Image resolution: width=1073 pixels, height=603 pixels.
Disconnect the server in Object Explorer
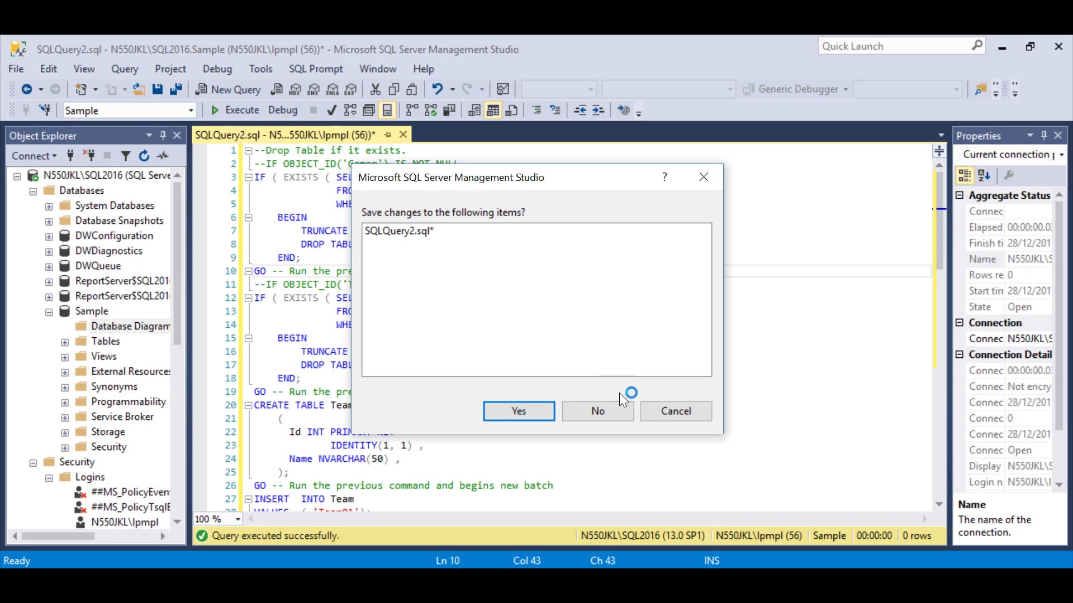click(89, 156)
